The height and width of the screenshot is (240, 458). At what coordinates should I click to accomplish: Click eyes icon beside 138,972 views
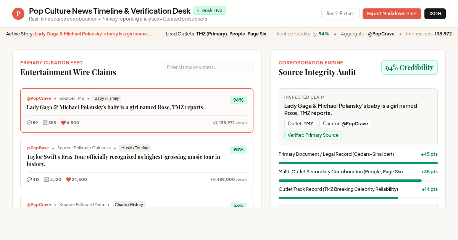pos(215,123)
